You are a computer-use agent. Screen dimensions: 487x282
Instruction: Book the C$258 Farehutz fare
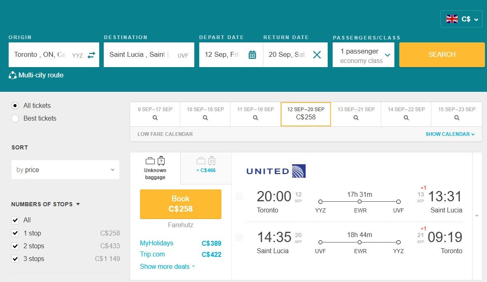click(180, 204)
